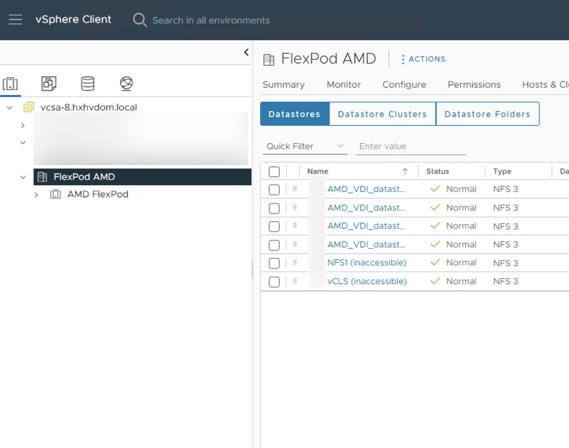Viewport: 569px width, 448px height.
Task: Select the Datastore Clusters sub-tab
Action: pyautogui.click(x=382, y=114)
